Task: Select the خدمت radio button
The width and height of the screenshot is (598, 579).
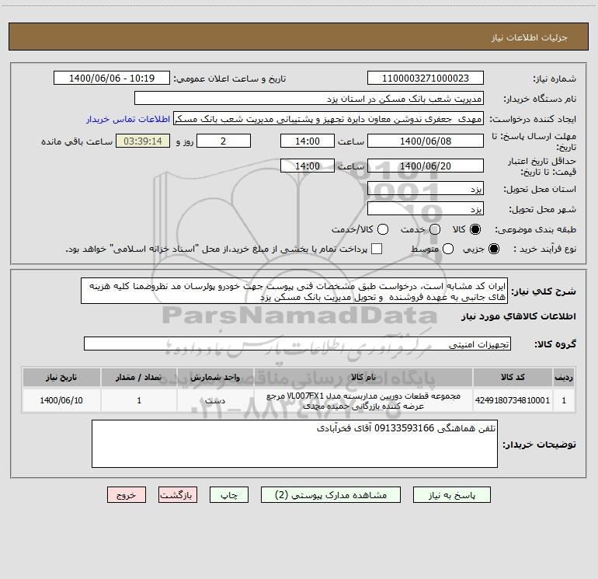Action: [x=435, y=229]
